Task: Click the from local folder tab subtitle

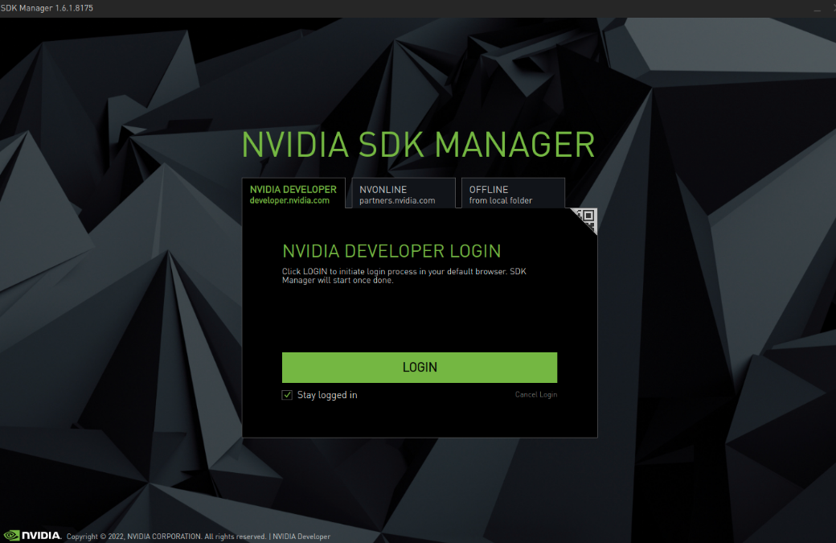Action: (x=501, y=200)
